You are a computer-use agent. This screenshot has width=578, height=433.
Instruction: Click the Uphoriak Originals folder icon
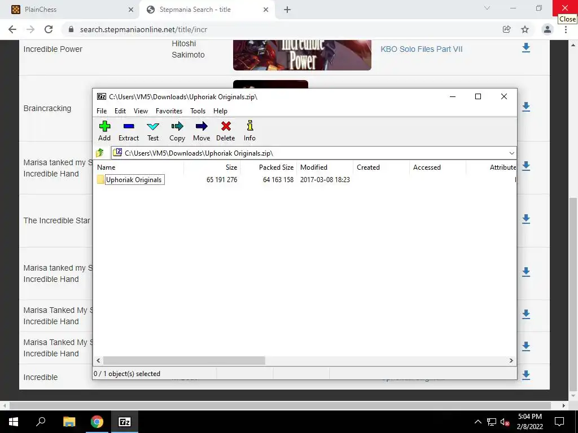point(100,180)
